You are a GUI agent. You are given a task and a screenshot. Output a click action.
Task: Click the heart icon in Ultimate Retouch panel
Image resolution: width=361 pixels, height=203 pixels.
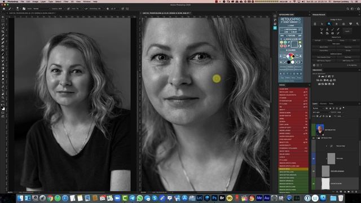coord(350,24)
